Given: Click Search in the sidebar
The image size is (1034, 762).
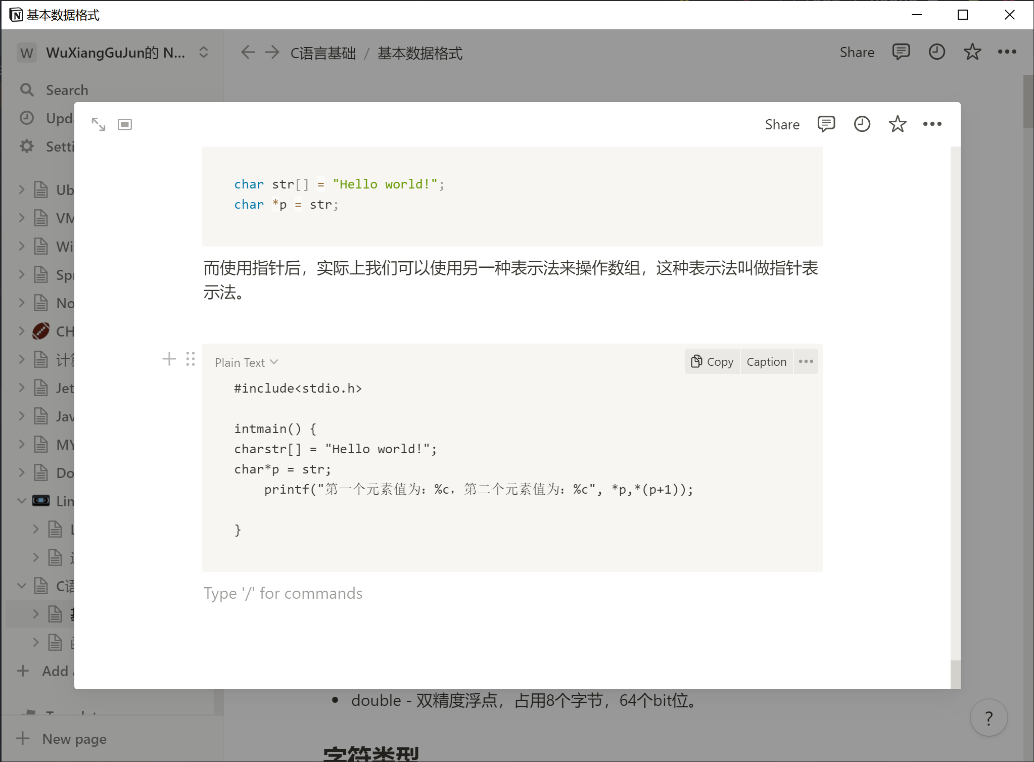Looking at the screenshot, I should [x=67, y=90].
